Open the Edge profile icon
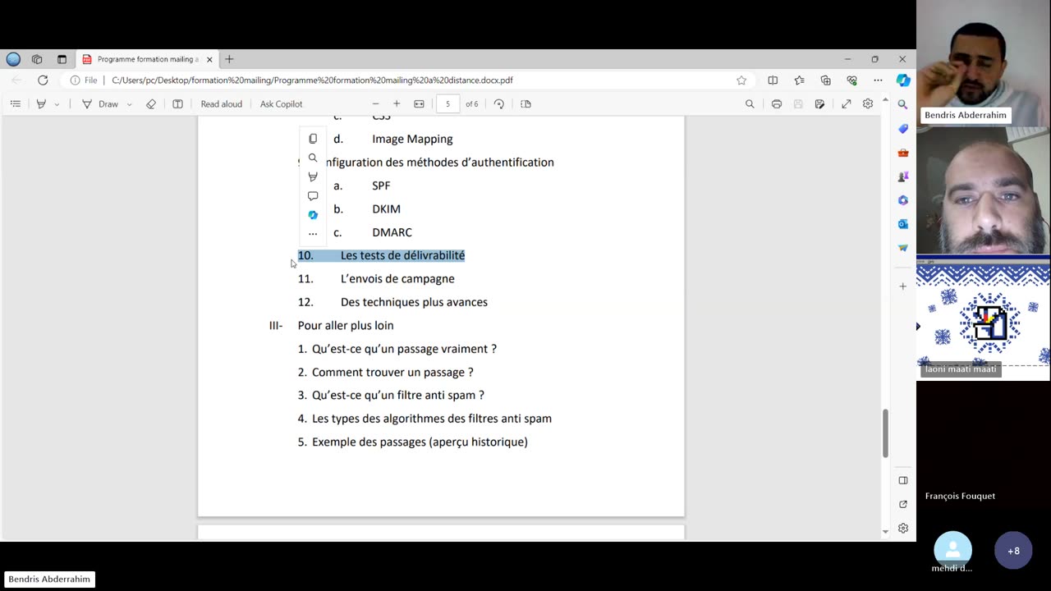Viewport: 1051px width, 591px height. pos(13,59)
